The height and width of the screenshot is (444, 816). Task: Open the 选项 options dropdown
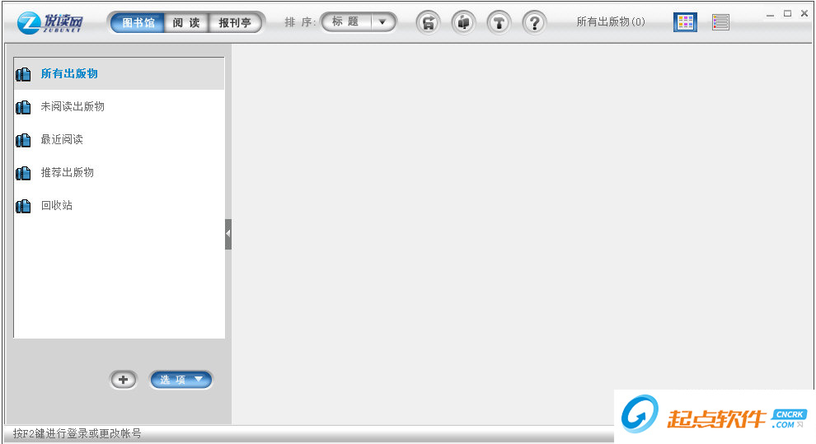(x=181, y=380)
